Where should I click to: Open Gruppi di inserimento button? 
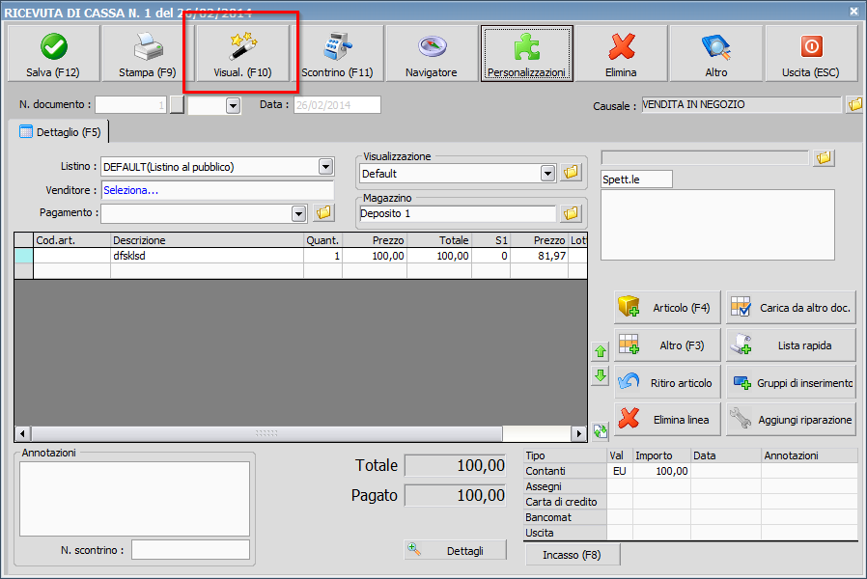(792, 382)
